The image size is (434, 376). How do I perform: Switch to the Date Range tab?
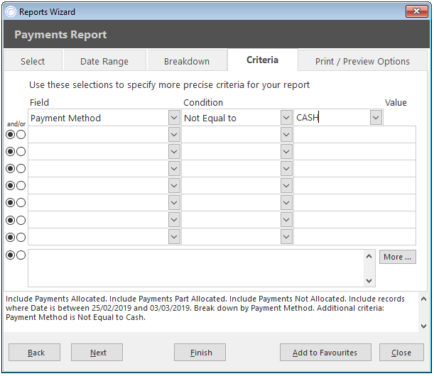click(x=104, y=61)
